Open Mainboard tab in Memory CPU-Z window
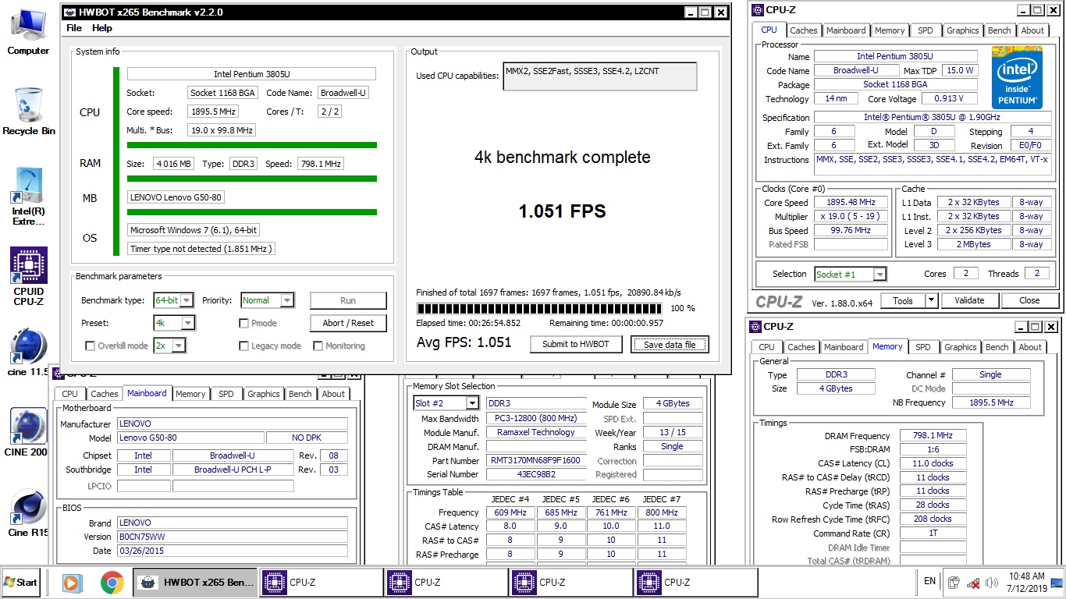The width and height of the screenshot is (1066, 599). click(844, 347)
